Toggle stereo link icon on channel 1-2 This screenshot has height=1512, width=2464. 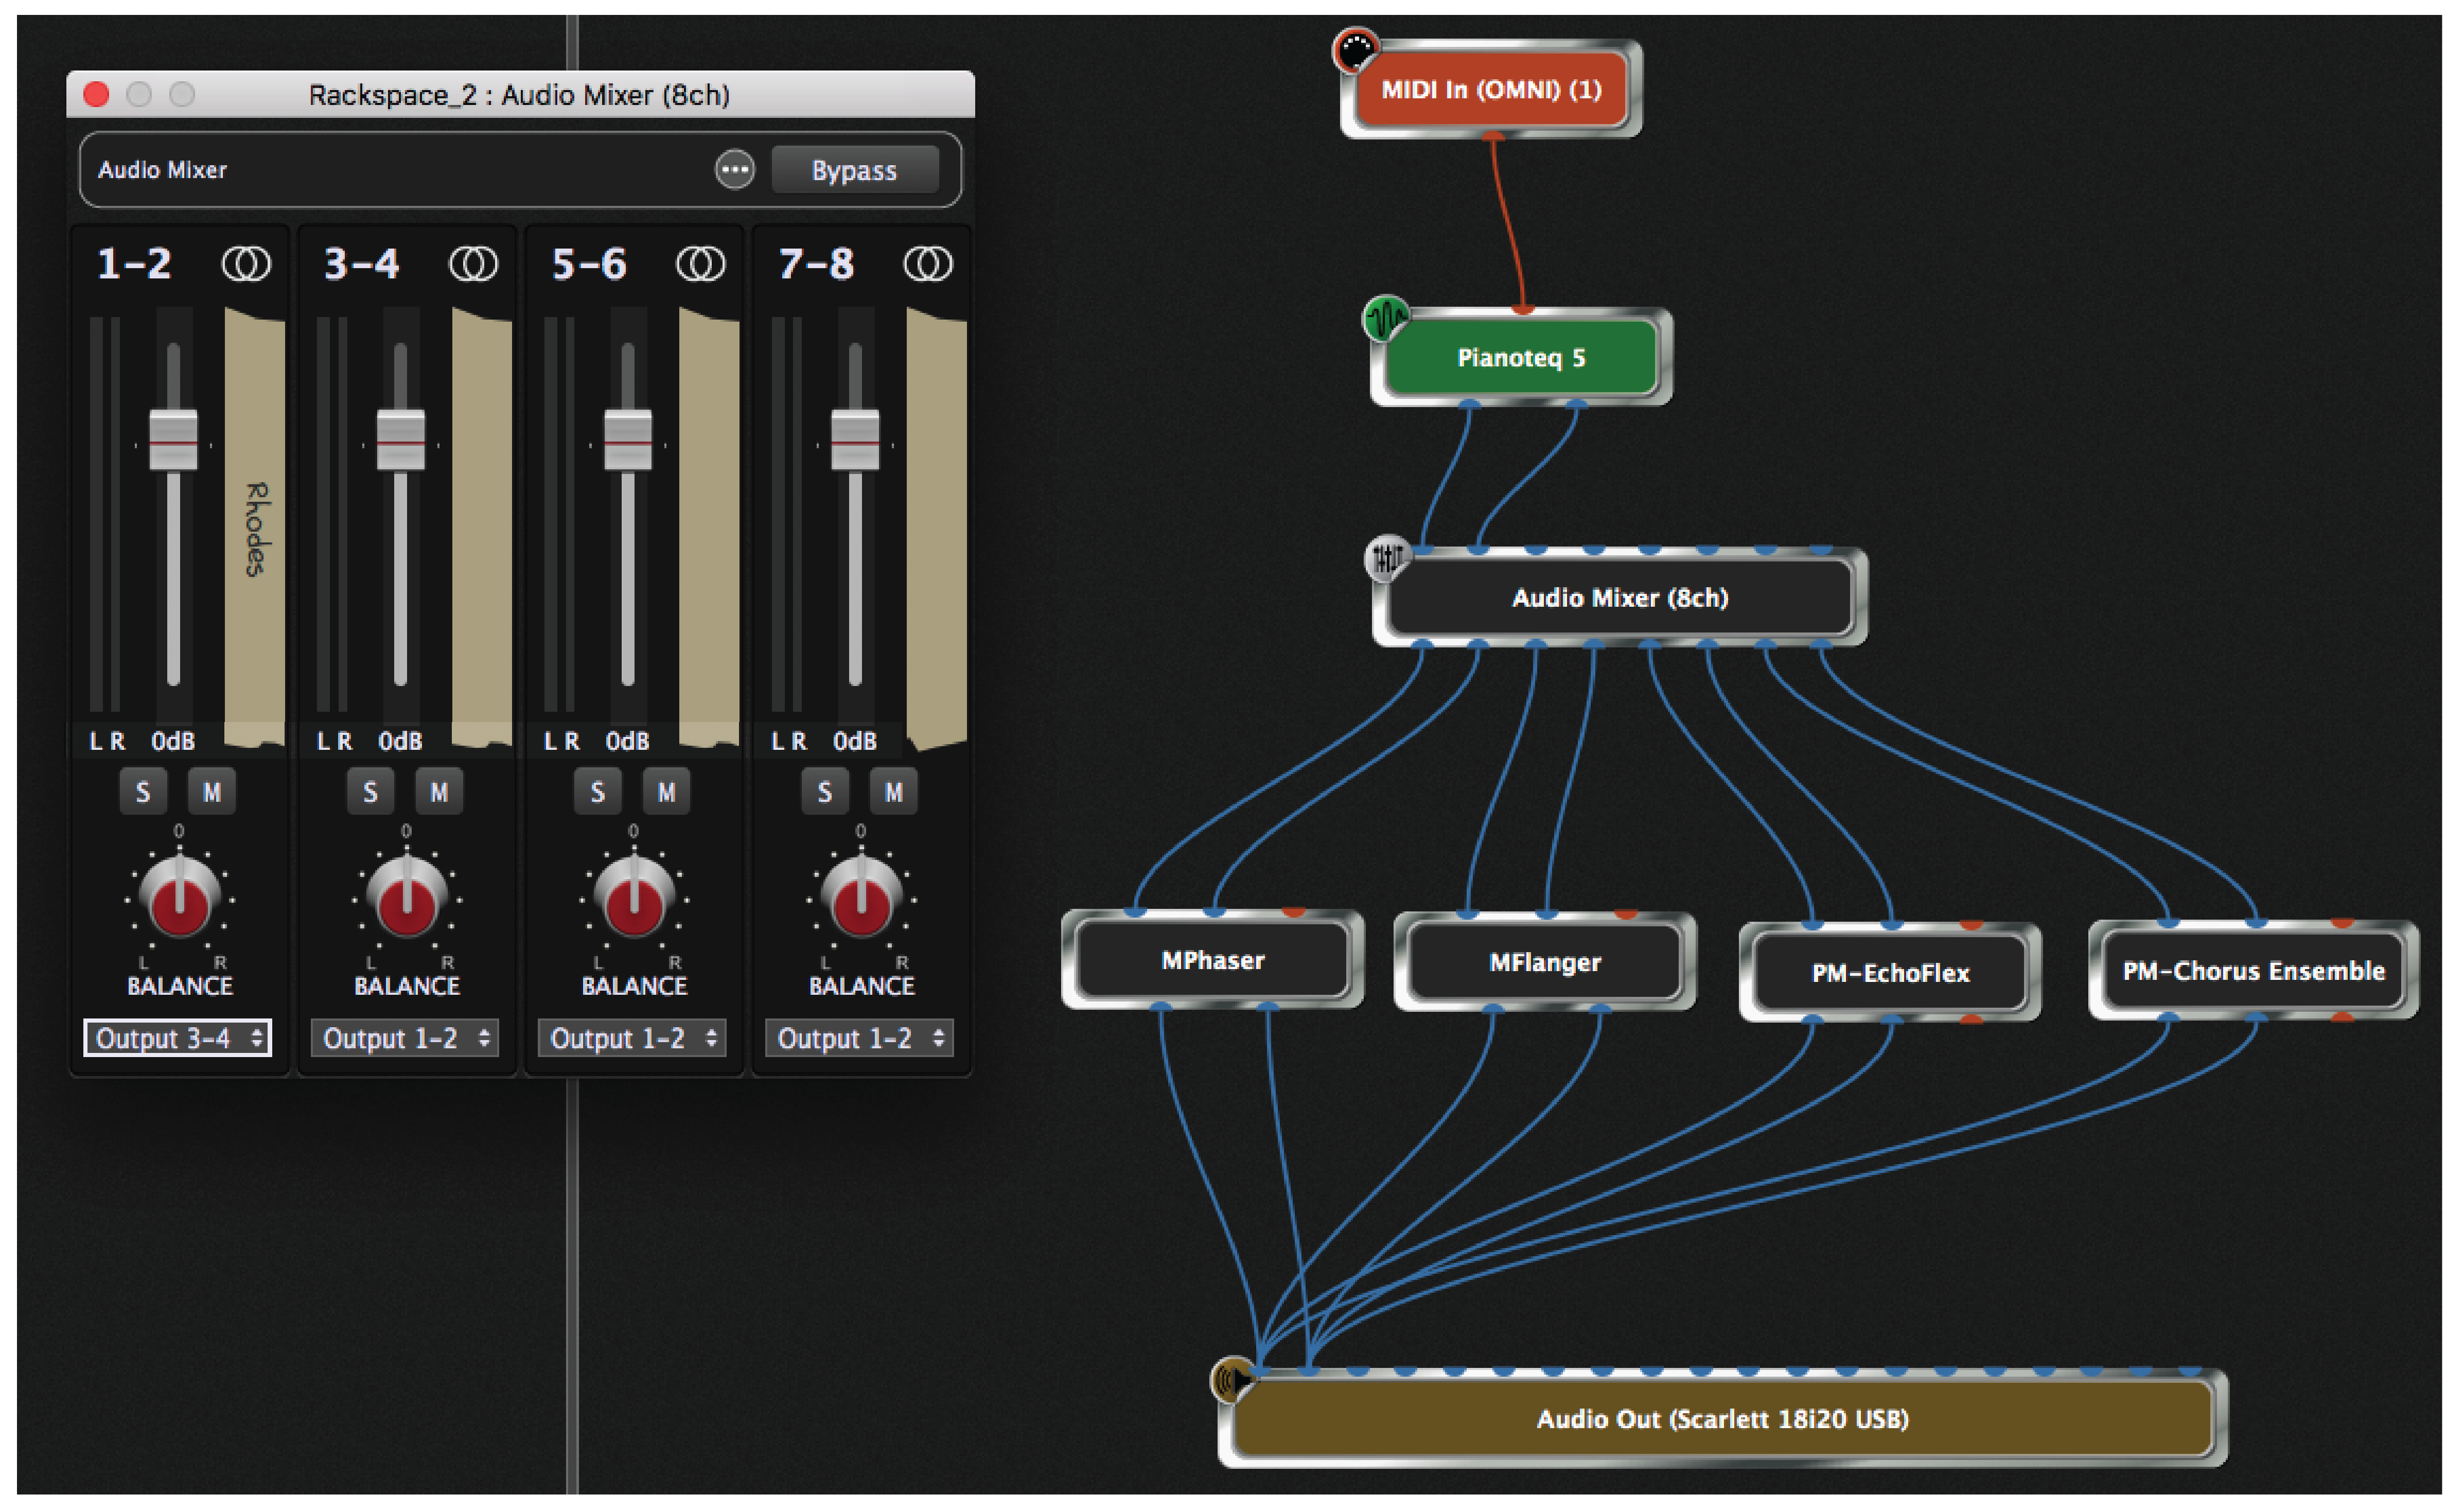245,264
